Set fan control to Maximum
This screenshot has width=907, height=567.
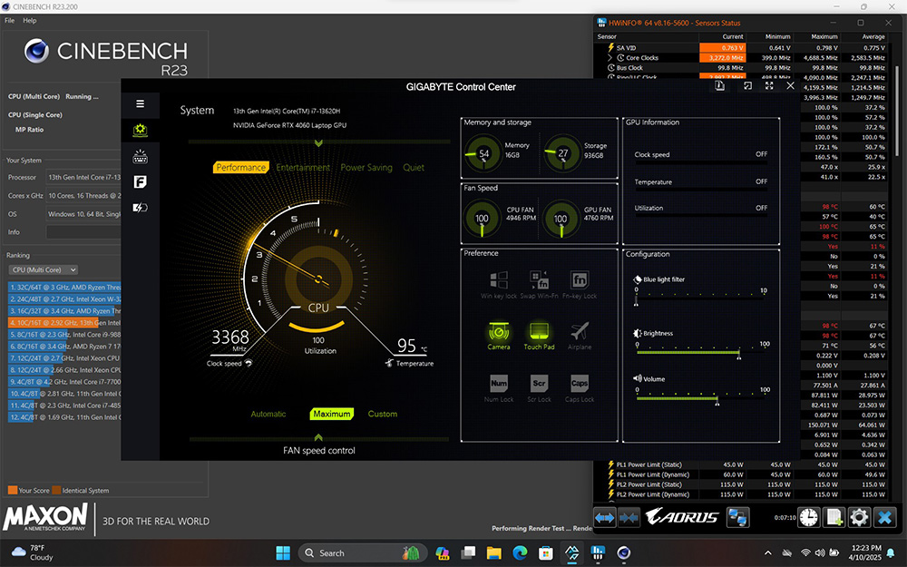(x=331, y=414)
